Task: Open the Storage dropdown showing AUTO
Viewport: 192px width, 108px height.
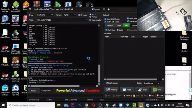Action: (70, 15)
